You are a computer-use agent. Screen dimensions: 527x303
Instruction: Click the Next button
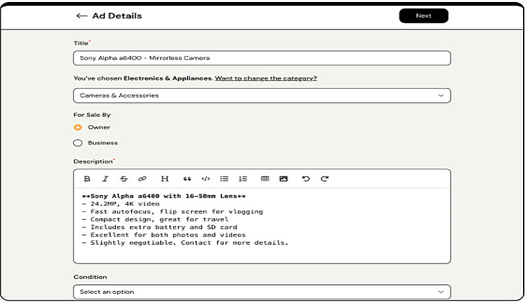click(x=424, y=16)
